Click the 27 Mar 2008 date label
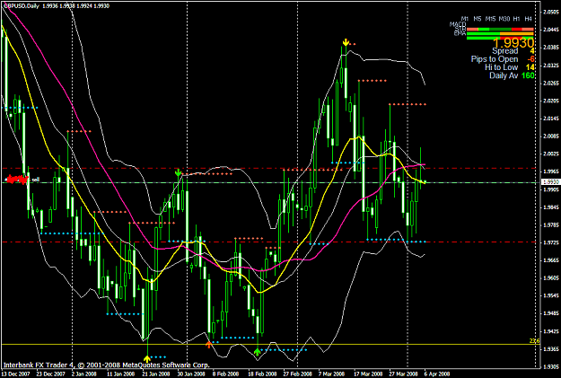Screen dimensions: 561x378 pos(404,374)
